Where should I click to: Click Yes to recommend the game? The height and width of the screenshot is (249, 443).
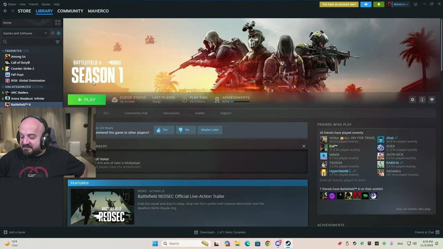(x=164, y=130)
